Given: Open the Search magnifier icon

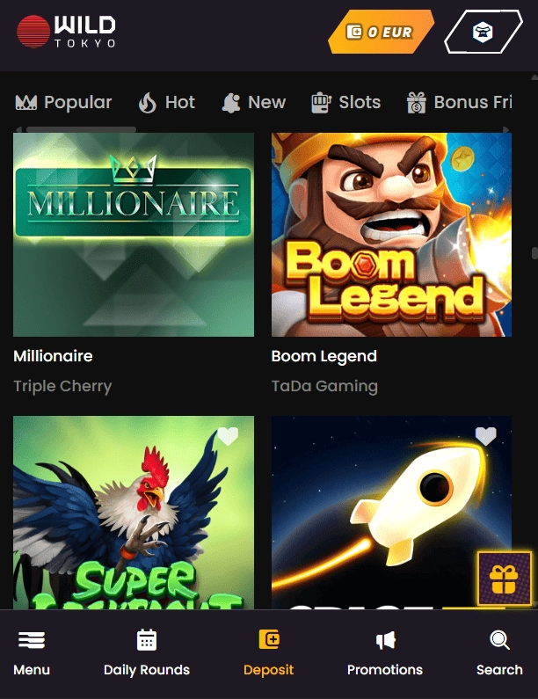Looking at the screenshot, I should point(499,640).
